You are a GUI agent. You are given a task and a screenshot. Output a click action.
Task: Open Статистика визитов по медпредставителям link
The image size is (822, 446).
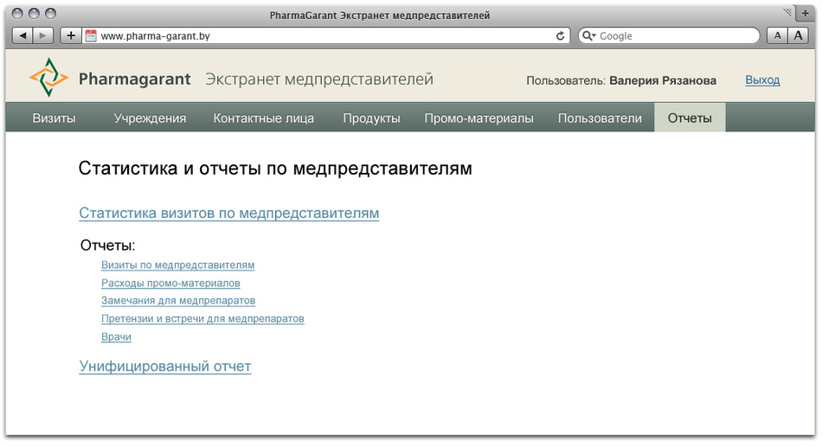228,213
